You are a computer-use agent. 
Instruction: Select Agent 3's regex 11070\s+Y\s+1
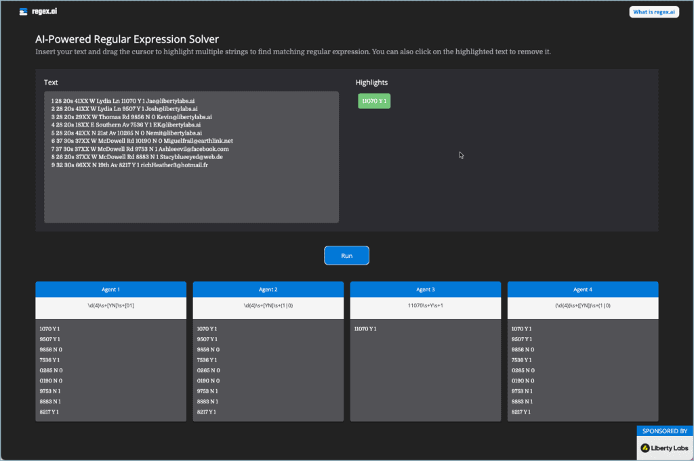425,306
